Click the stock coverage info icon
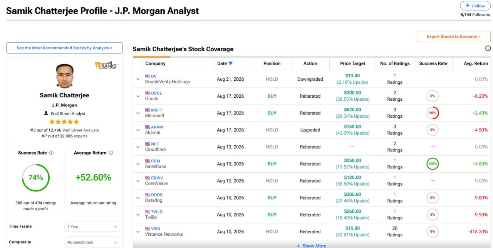This screenshot has height=248, width=493. pyautogui.click(x=488, y=48)
